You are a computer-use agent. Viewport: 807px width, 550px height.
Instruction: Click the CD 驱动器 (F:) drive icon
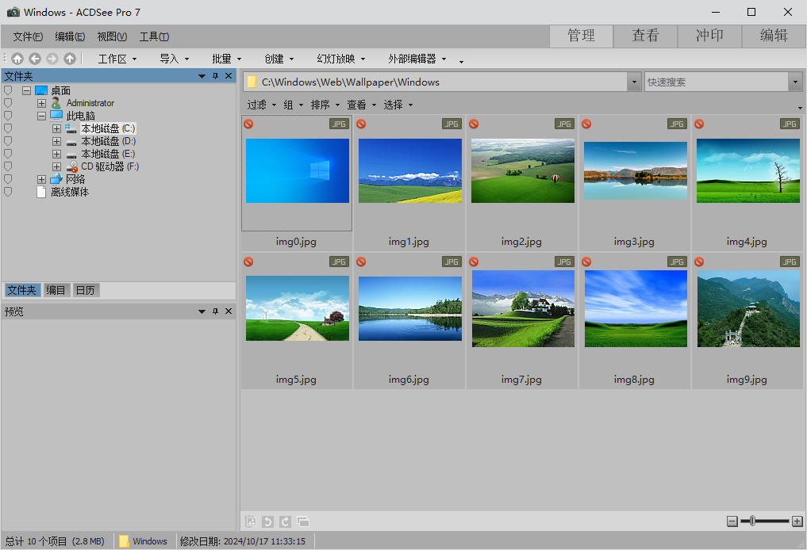(72, 166)
